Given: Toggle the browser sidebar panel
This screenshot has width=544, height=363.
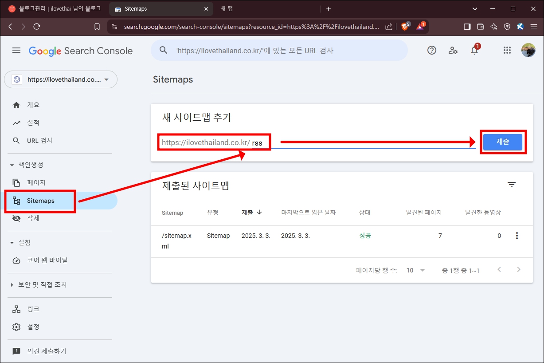Looking at the screenshot, I should pos(467,27).
